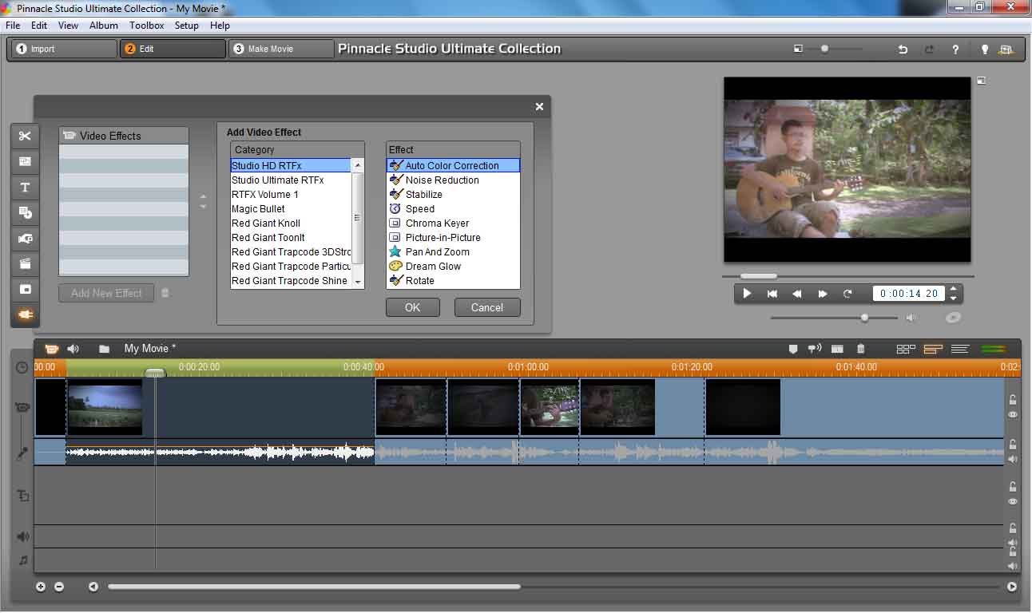The image size is (1032, 613).
Task: Switch to timeline view
Action: [933, 349]
